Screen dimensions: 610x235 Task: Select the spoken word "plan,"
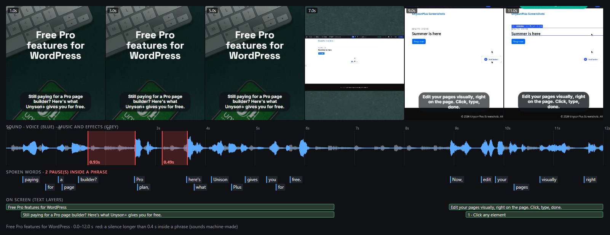[144, 187]
